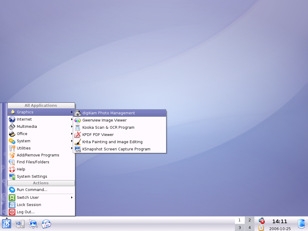Expand the Internet submenu arrow
Screen dimensions: 308x231
pos(72,119)
